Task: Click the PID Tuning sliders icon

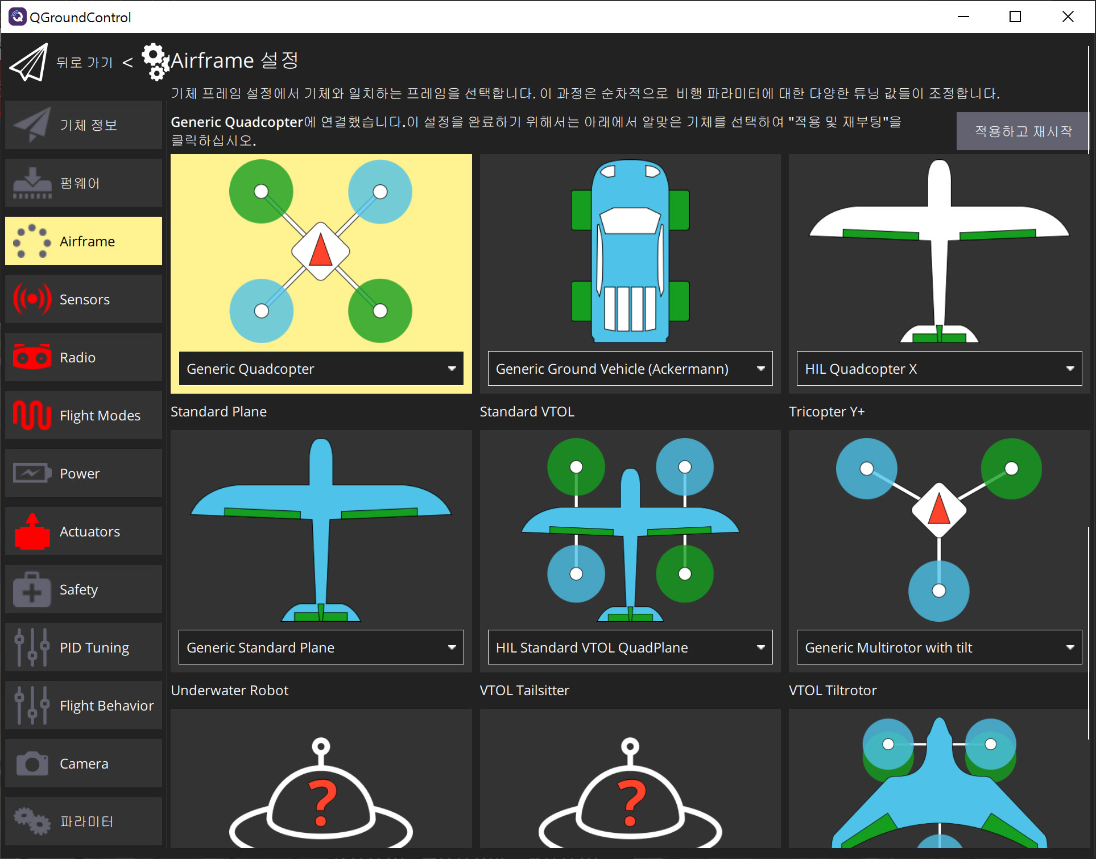Action: [32, 647]
